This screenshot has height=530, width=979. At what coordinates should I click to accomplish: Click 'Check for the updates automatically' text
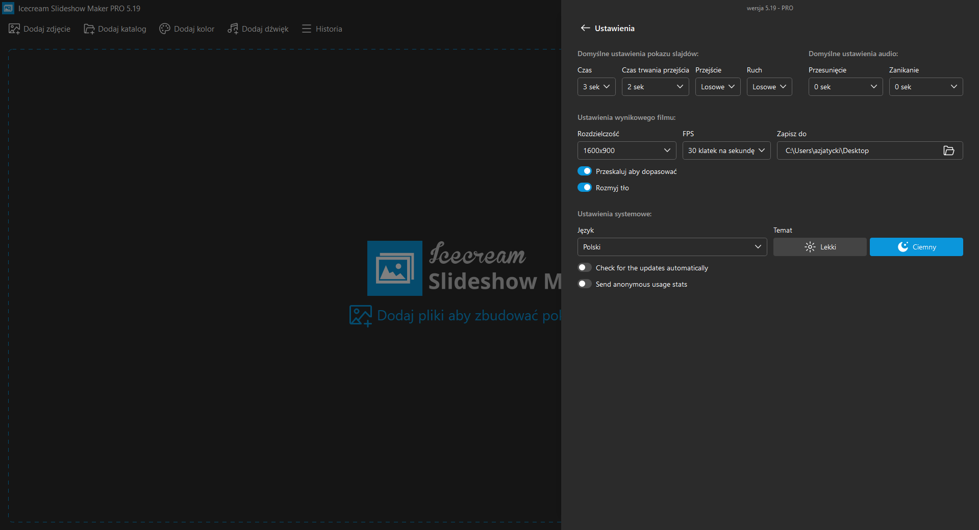[x=652, y=268]
